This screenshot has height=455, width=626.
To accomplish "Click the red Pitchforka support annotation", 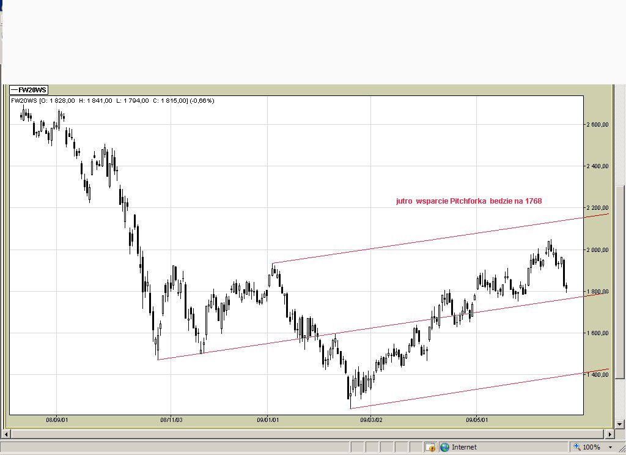I will [469, 201].
